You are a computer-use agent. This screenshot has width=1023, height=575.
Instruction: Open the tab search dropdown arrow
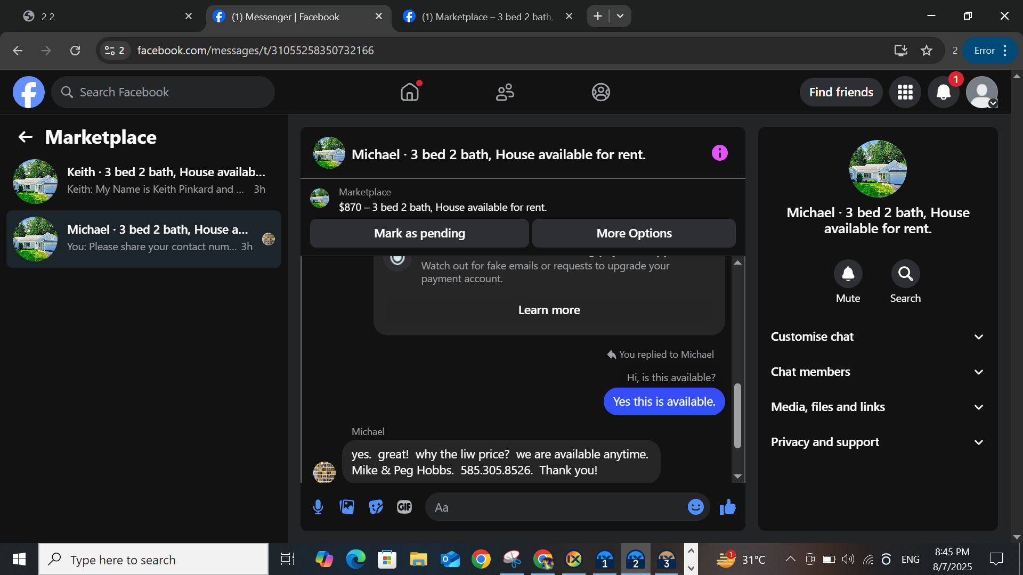(620, 17)
